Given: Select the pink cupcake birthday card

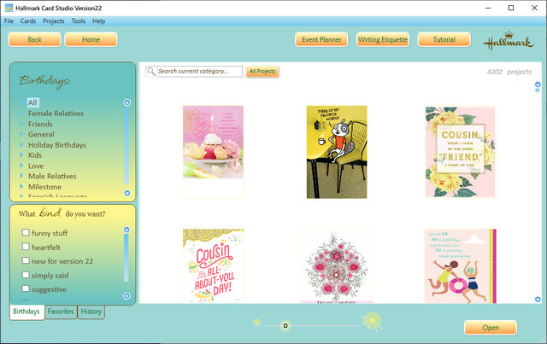Looking at the screenshot, I should tap(213, 152).
